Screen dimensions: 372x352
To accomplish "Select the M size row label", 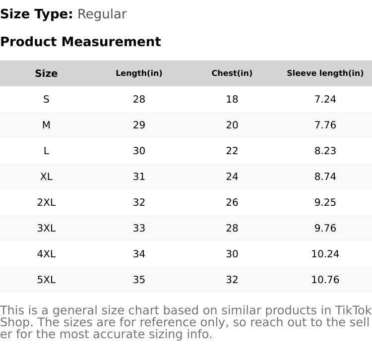I will [46, 125].
